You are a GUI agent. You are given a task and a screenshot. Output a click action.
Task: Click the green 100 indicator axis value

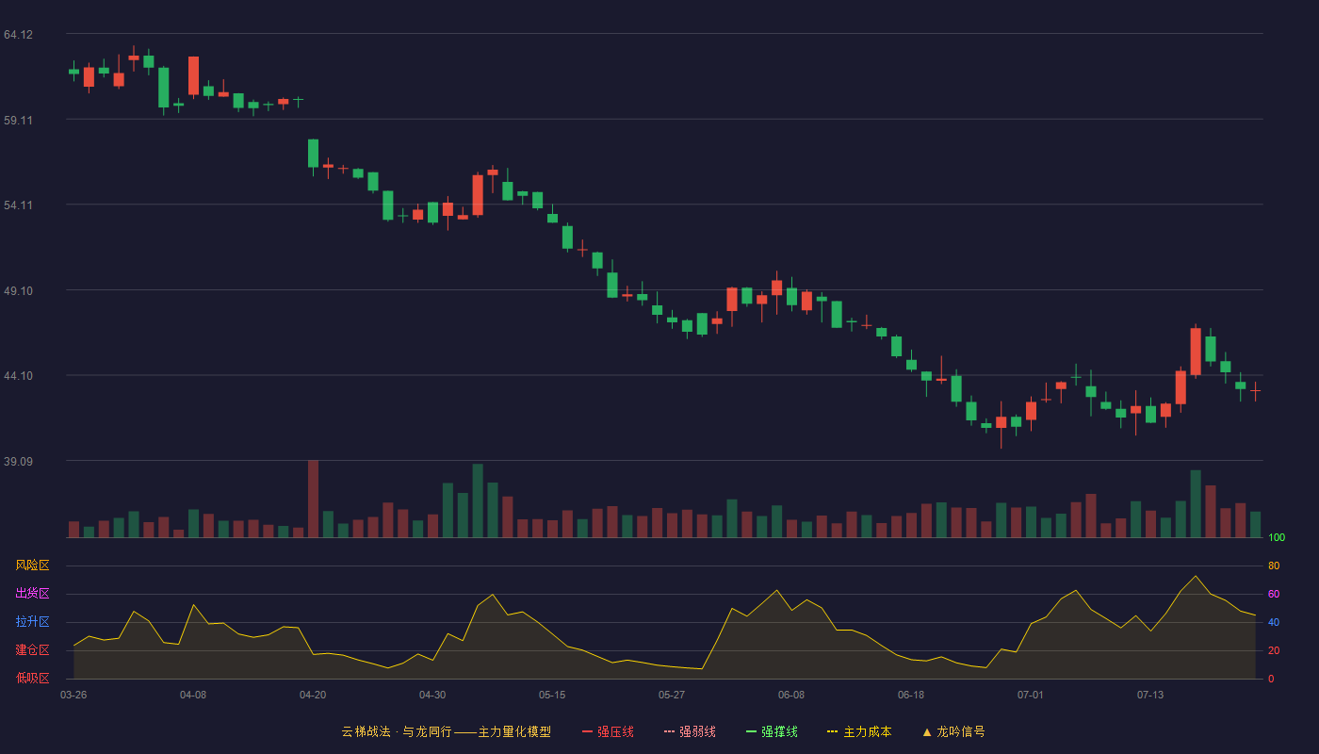[x=1277, y=538]
